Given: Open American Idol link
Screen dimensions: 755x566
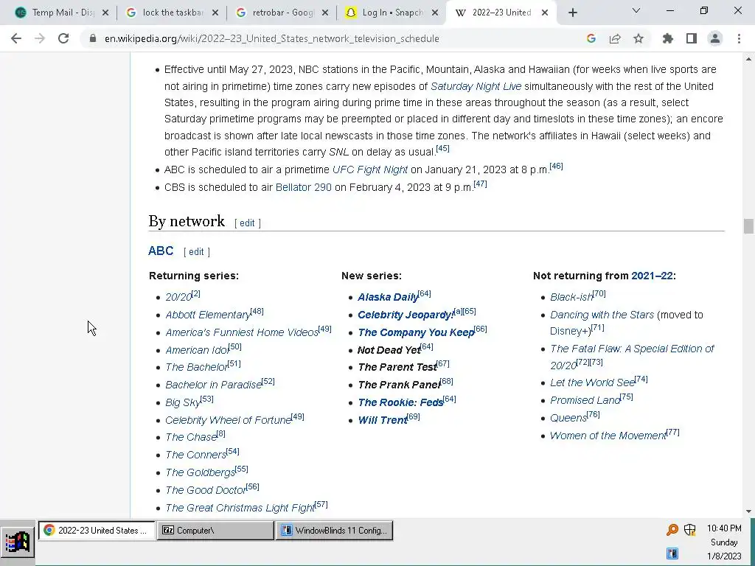Looking at the screenshot, I should tap(197, 350).
